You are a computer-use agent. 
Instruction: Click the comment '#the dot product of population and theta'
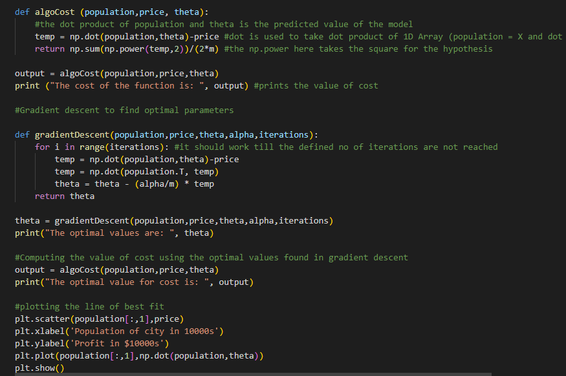coord(135,25)
